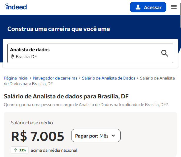Click the chevron after Página inicial
This screenshot has width=181, height=157.
[31, 78]
